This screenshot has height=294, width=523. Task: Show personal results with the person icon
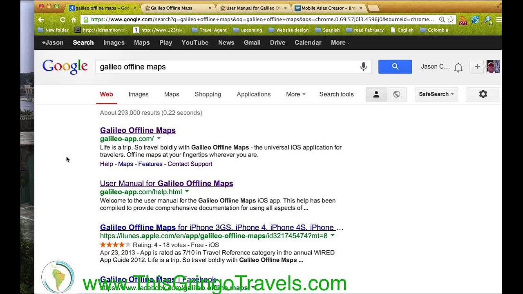coord(376,94)
